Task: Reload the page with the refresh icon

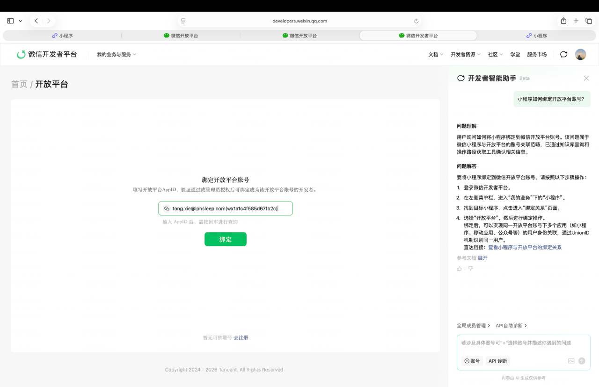Action: tap(416, 21)
